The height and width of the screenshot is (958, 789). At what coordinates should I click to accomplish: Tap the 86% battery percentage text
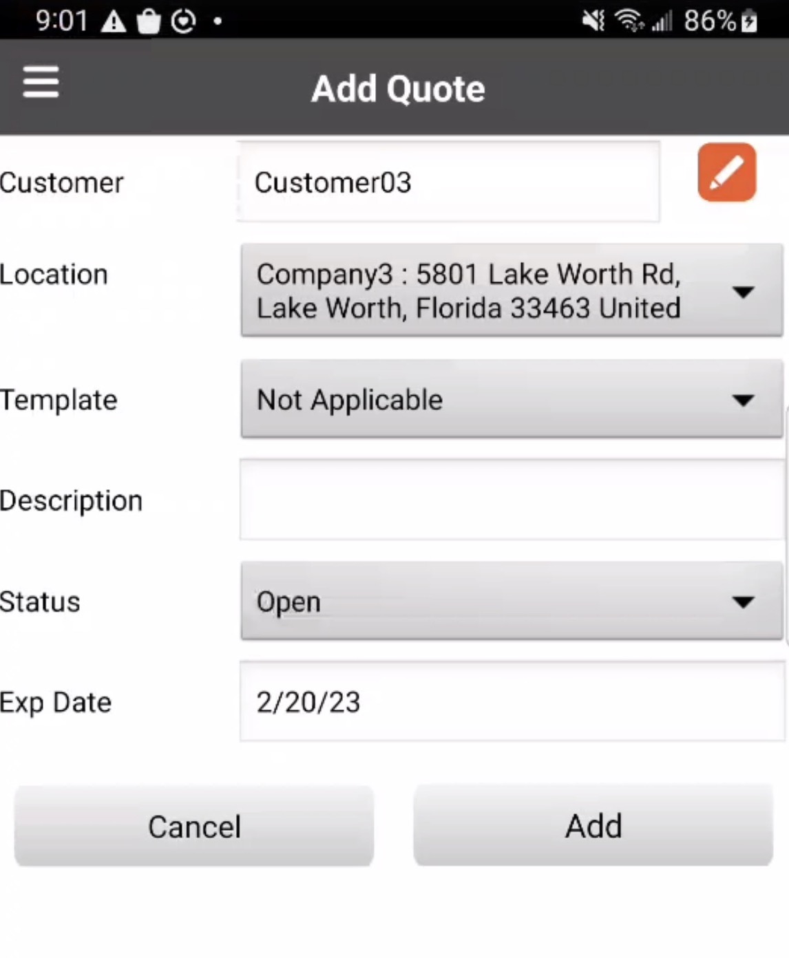click(710, 21)
